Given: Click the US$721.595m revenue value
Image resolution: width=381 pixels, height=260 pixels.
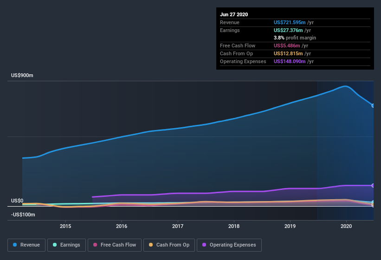Looking at the screenshot, I should click(x=290, y=22).
